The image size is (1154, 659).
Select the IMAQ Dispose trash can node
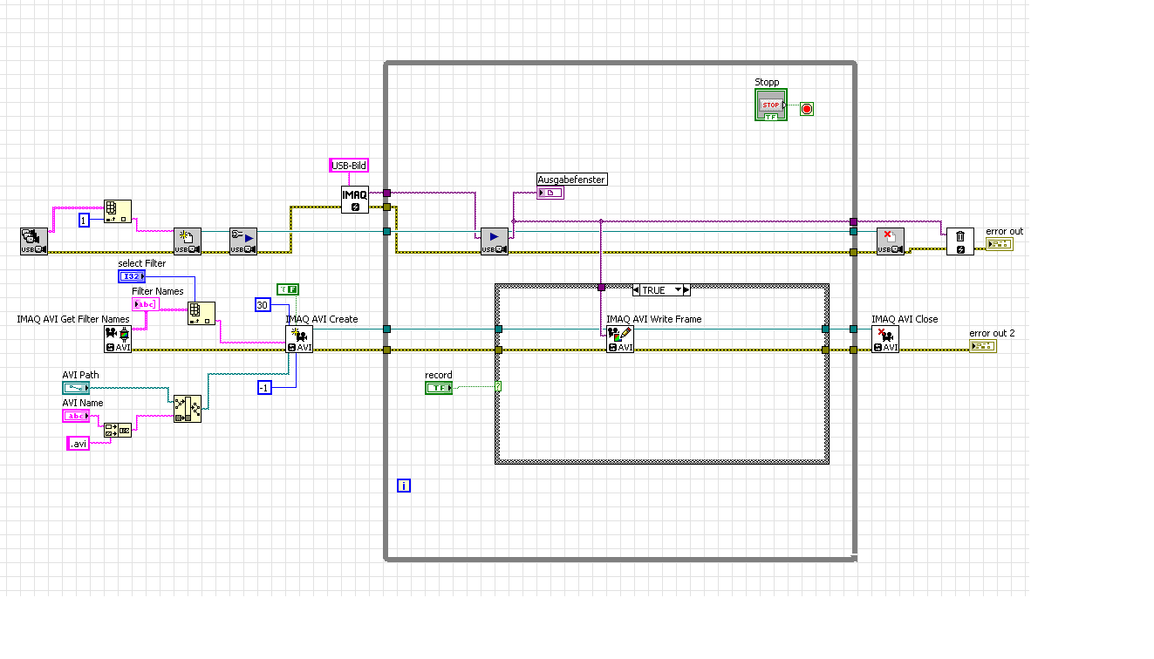click(960, 241)
